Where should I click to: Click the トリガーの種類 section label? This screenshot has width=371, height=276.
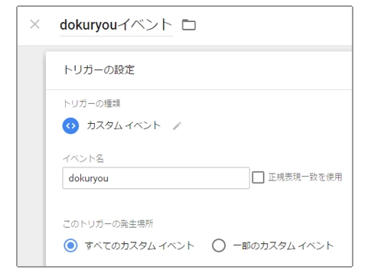point(92,103)
